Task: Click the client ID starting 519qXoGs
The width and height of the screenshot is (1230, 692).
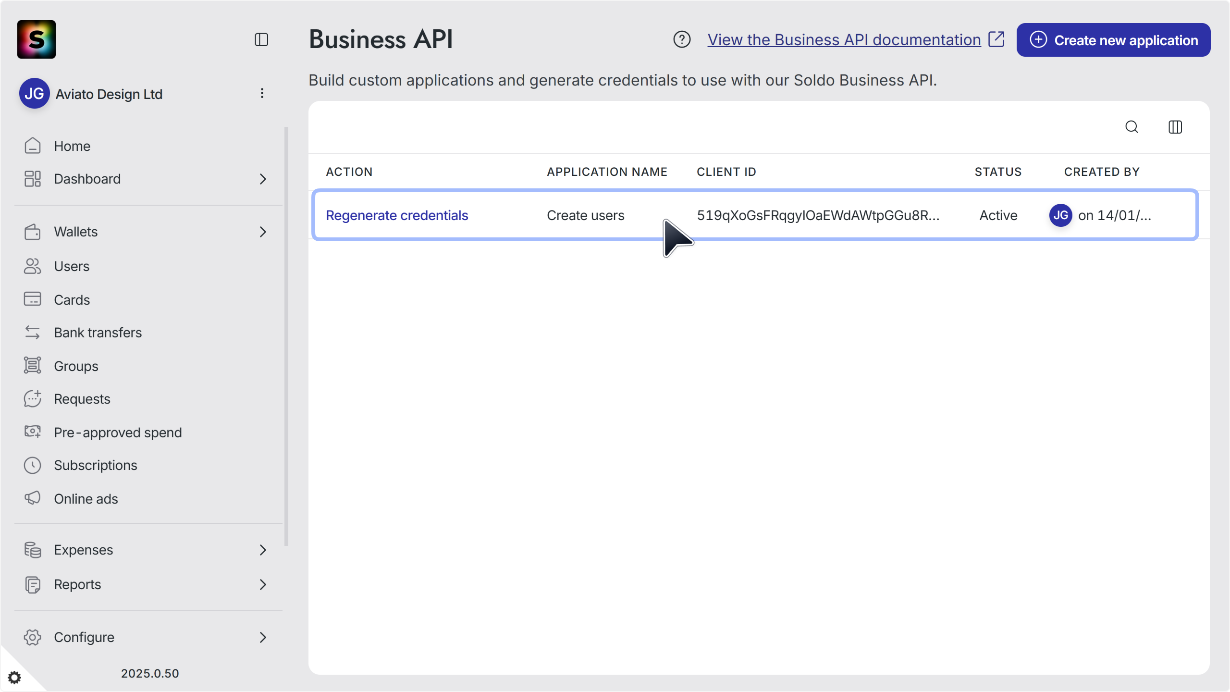Action: point(818,215)
